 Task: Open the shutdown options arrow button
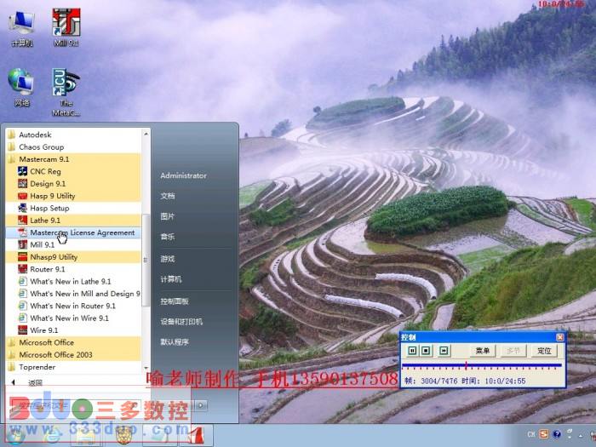[201, 405]
